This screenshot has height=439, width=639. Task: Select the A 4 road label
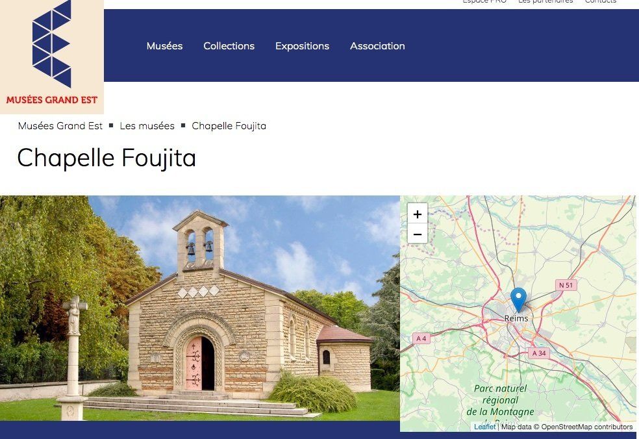pyautogui.click(x=421, y=338)
